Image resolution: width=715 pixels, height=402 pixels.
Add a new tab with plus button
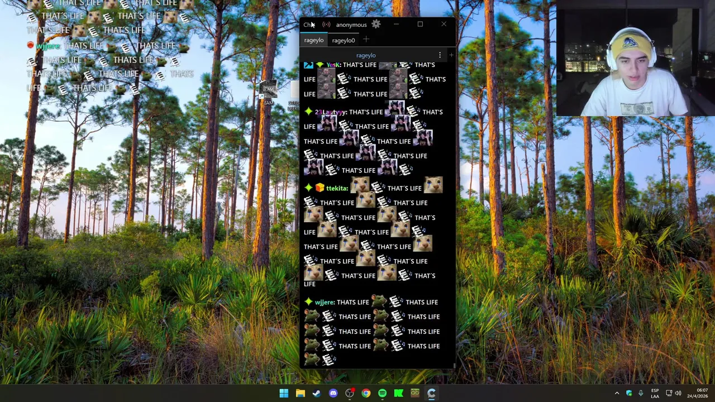click(x=366, y=40)
